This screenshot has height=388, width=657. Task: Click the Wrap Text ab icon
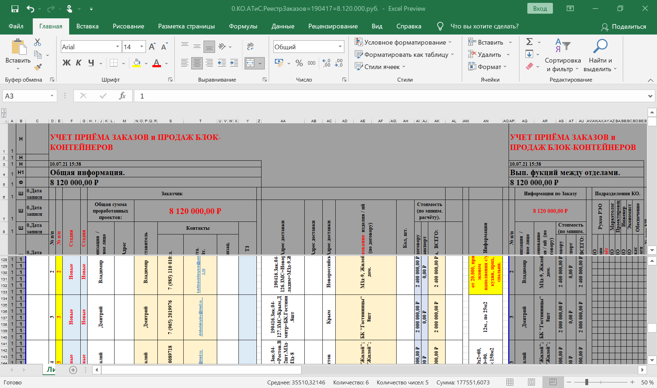point(250,46)
